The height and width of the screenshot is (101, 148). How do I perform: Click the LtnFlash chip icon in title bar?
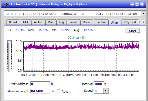click(x=6, y=4)
